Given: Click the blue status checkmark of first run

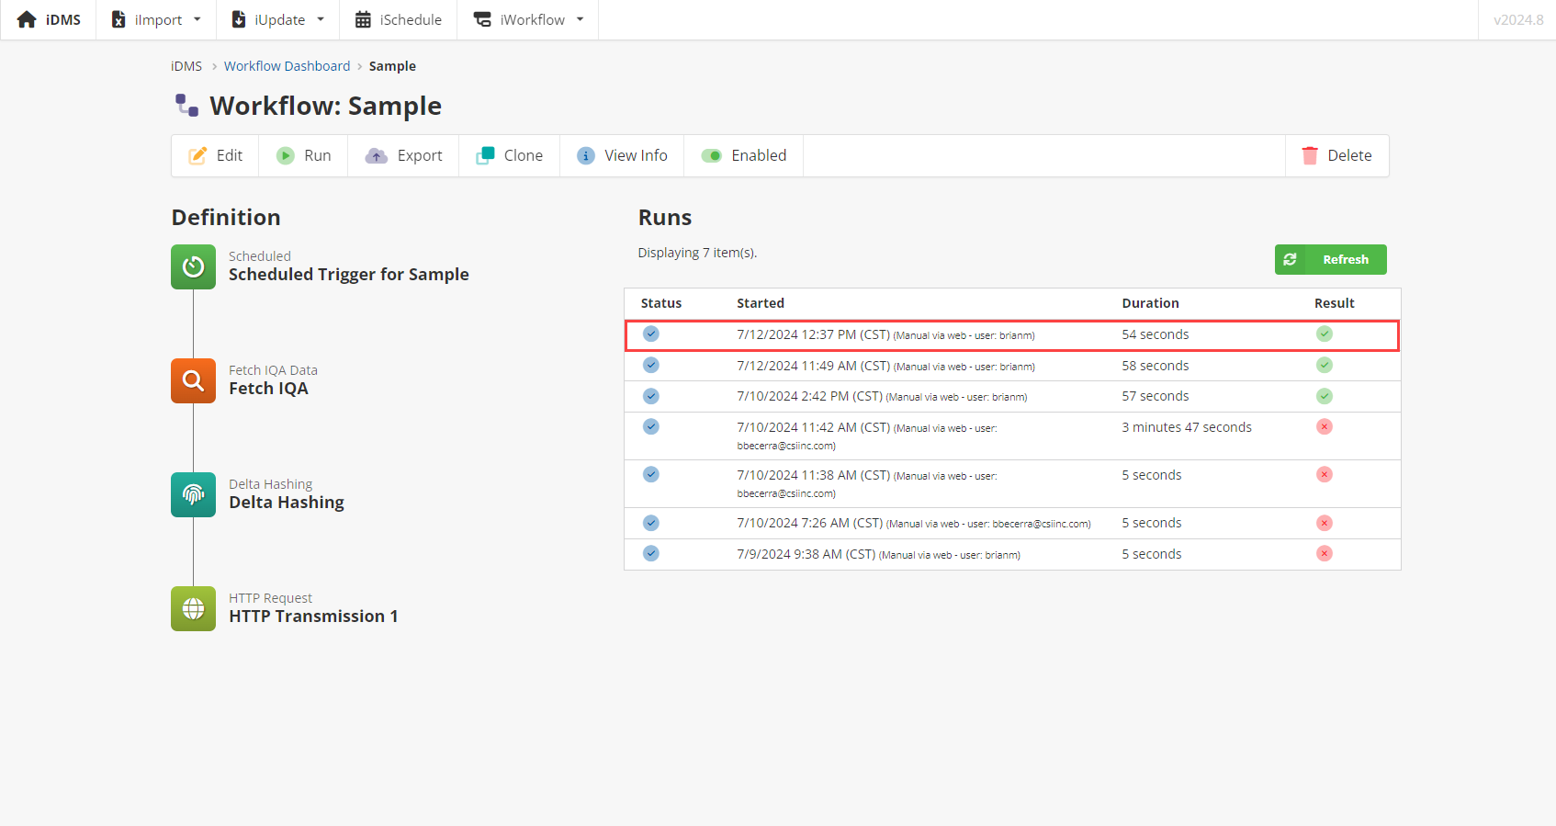Looking at the screenshot, I should [650, 334].
